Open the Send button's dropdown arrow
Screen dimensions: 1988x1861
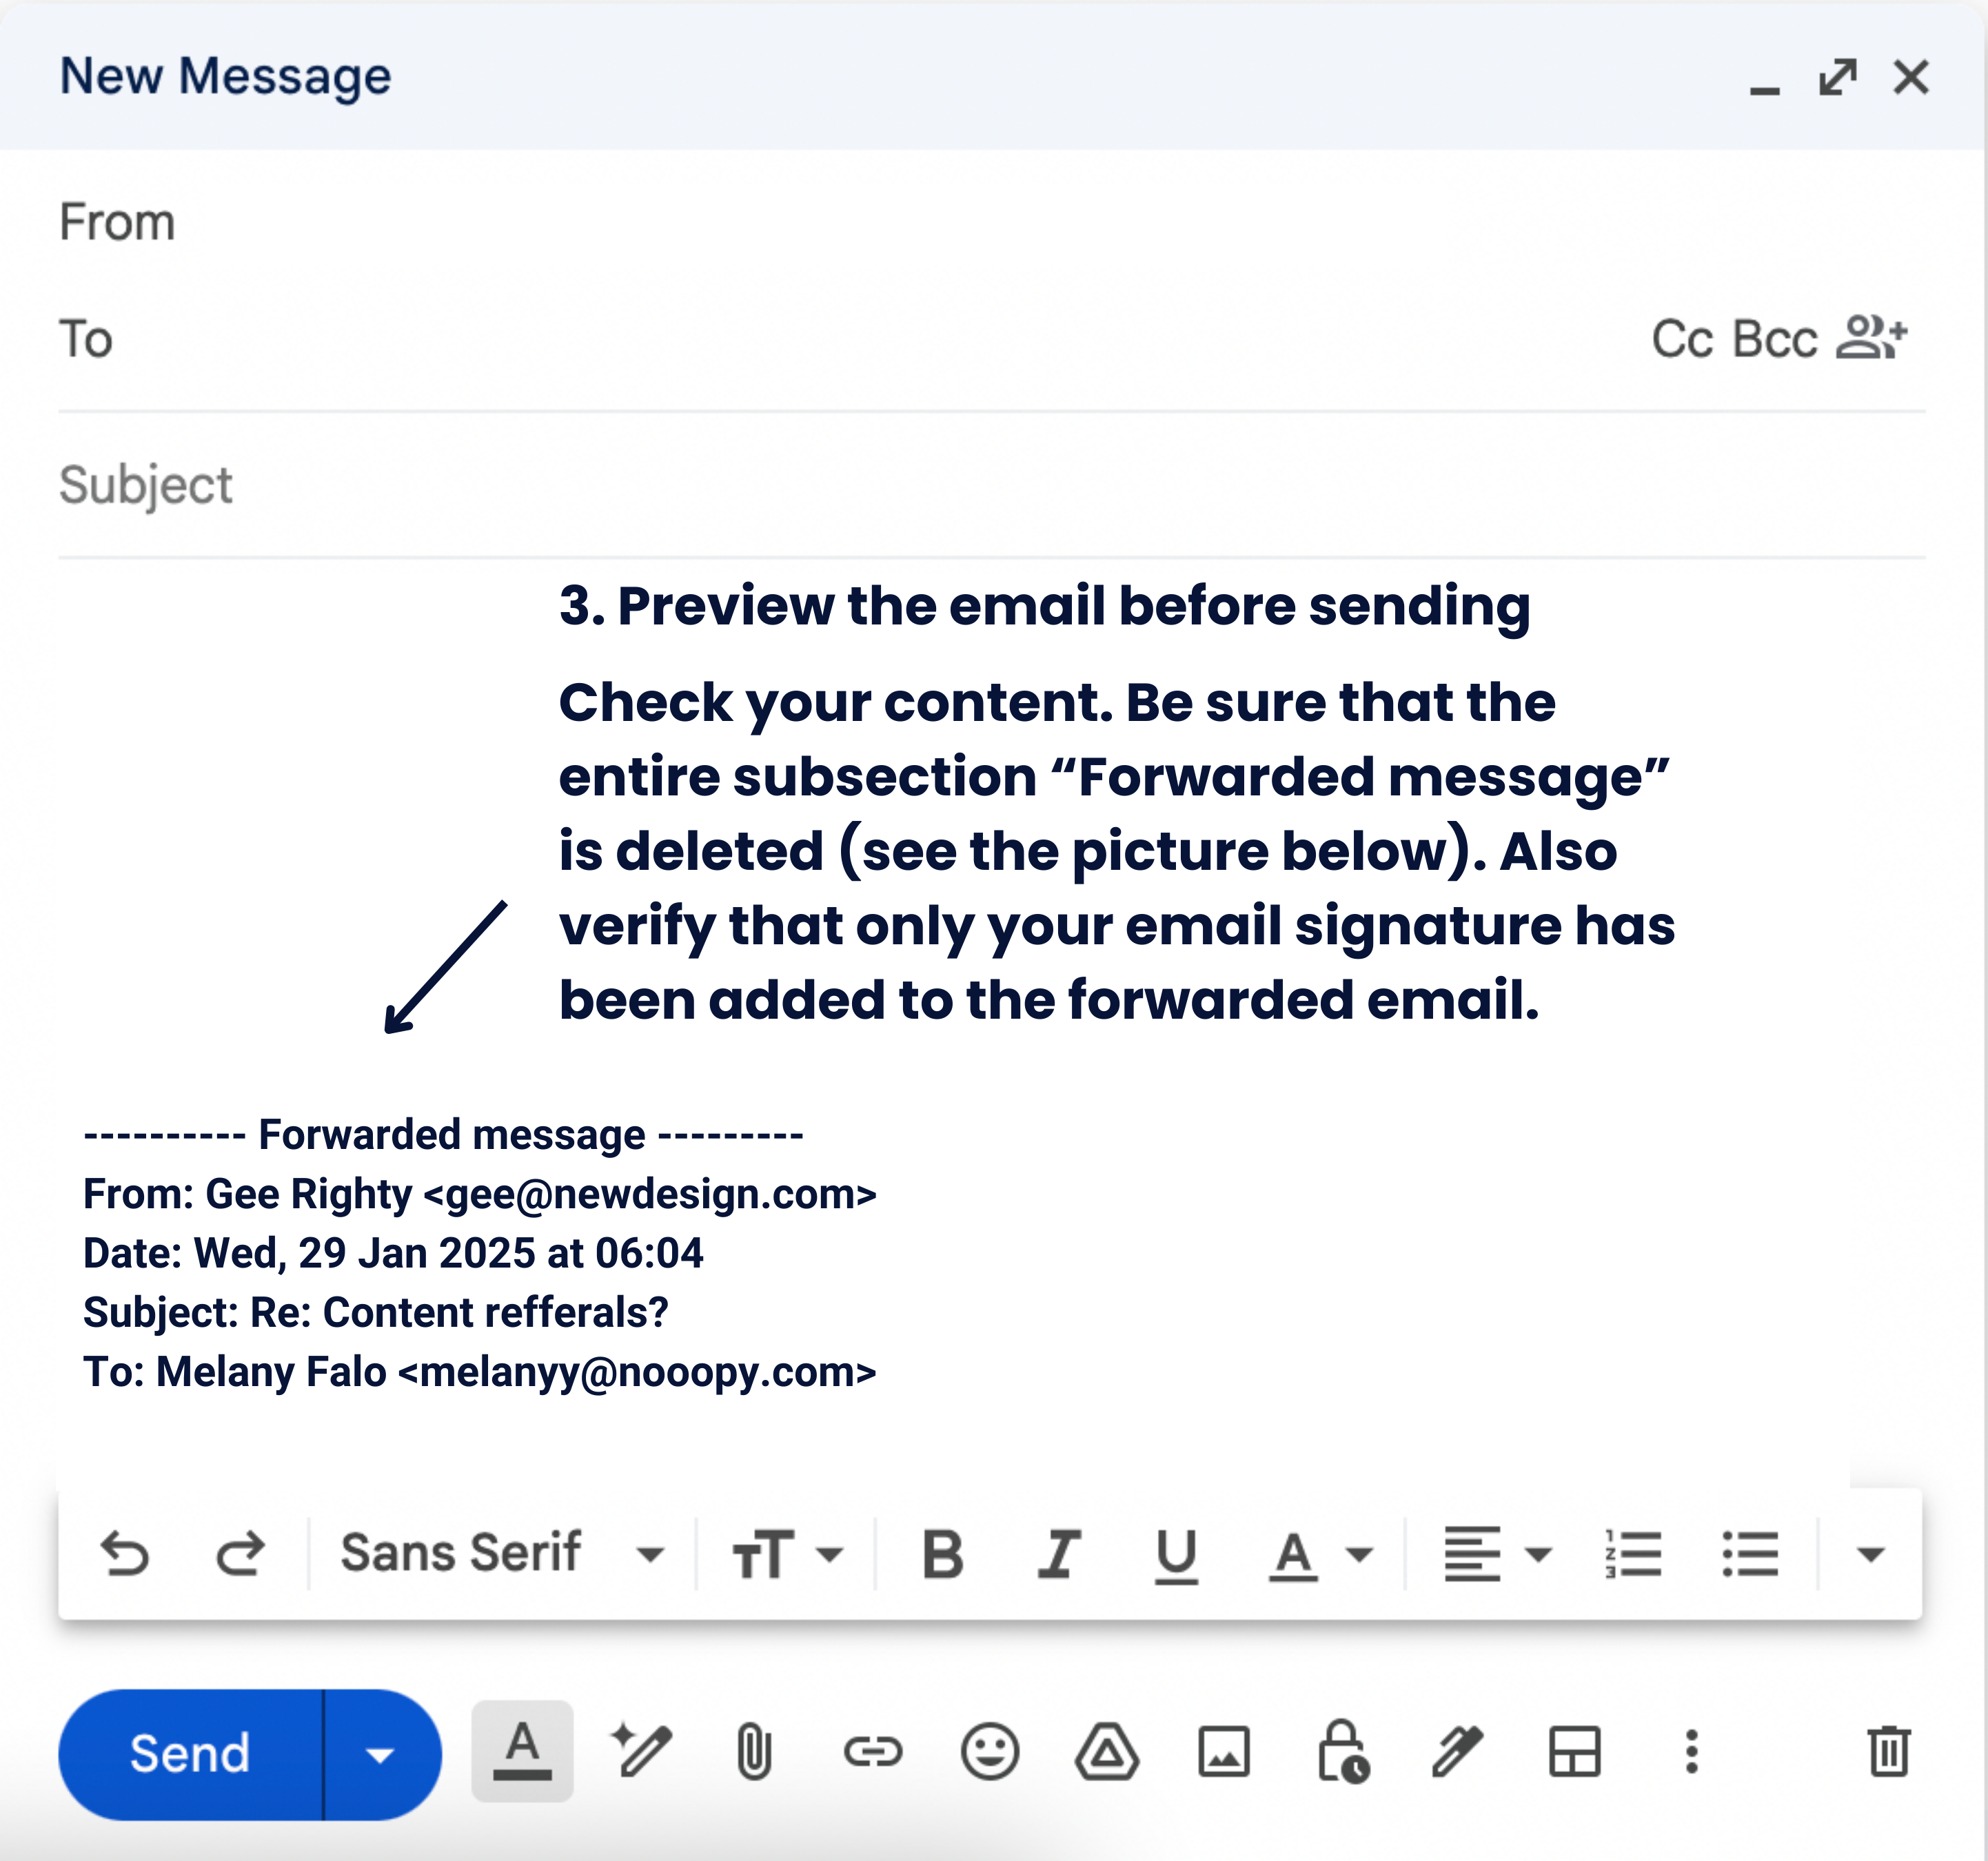(380, 1753)
